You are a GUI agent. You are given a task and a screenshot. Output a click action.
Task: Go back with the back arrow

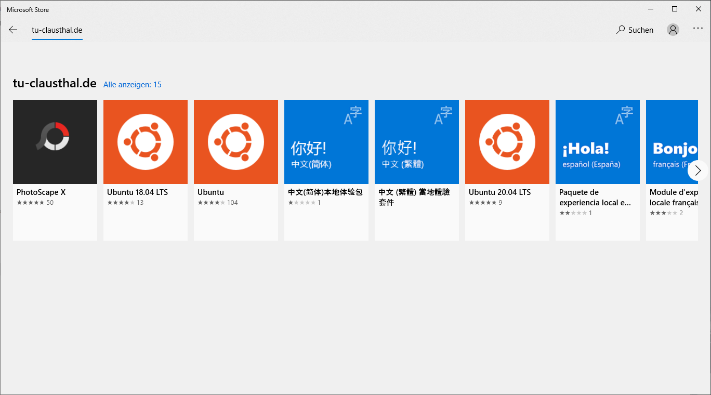(x=13, y=30)
